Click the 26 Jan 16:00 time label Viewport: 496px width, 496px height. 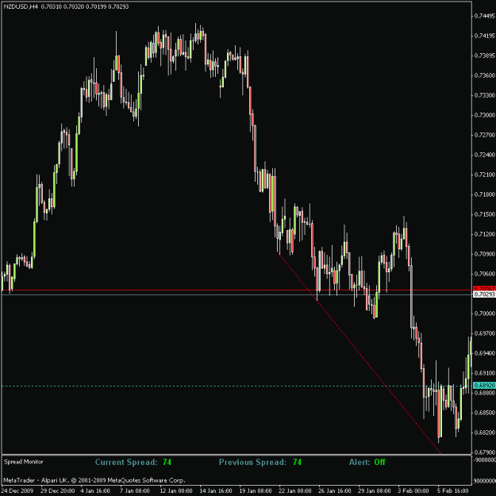tap(335, 491)
